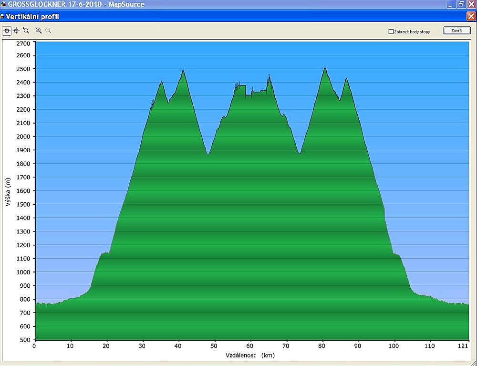This screenshot has width=477, height=366.
Task: Click the flat plateau section near 60 km
Action: 249,96
